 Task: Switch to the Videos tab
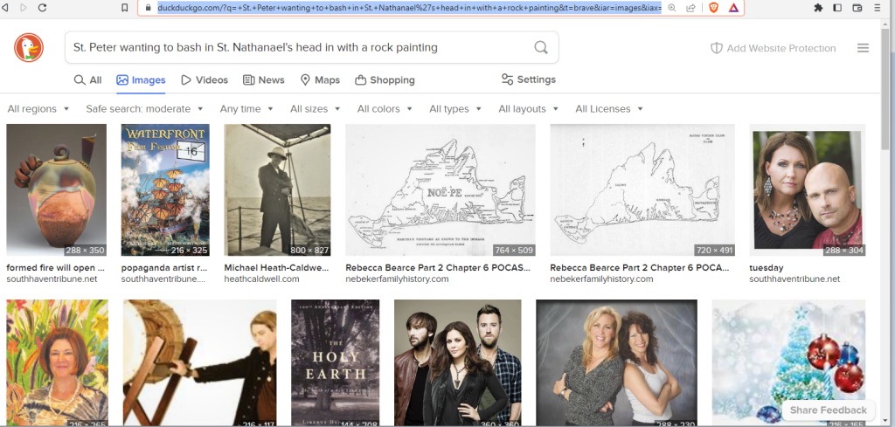205,80
